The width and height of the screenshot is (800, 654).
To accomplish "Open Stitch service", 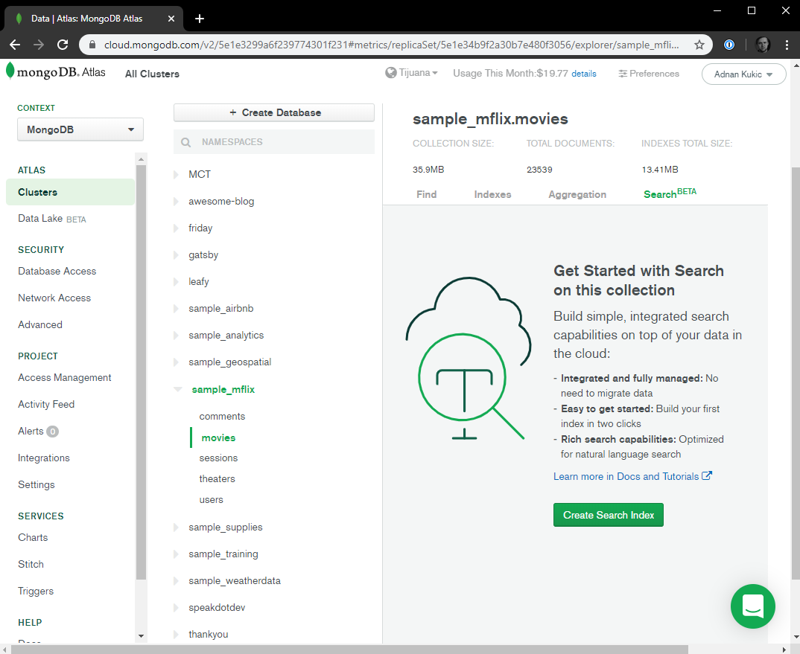I will [31, 564].
